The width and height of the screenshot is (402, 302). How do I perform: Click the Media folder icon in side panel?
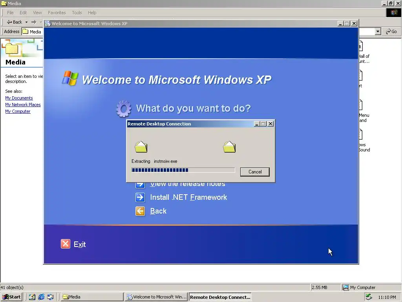pyautogui.click(x=12, y=49)
